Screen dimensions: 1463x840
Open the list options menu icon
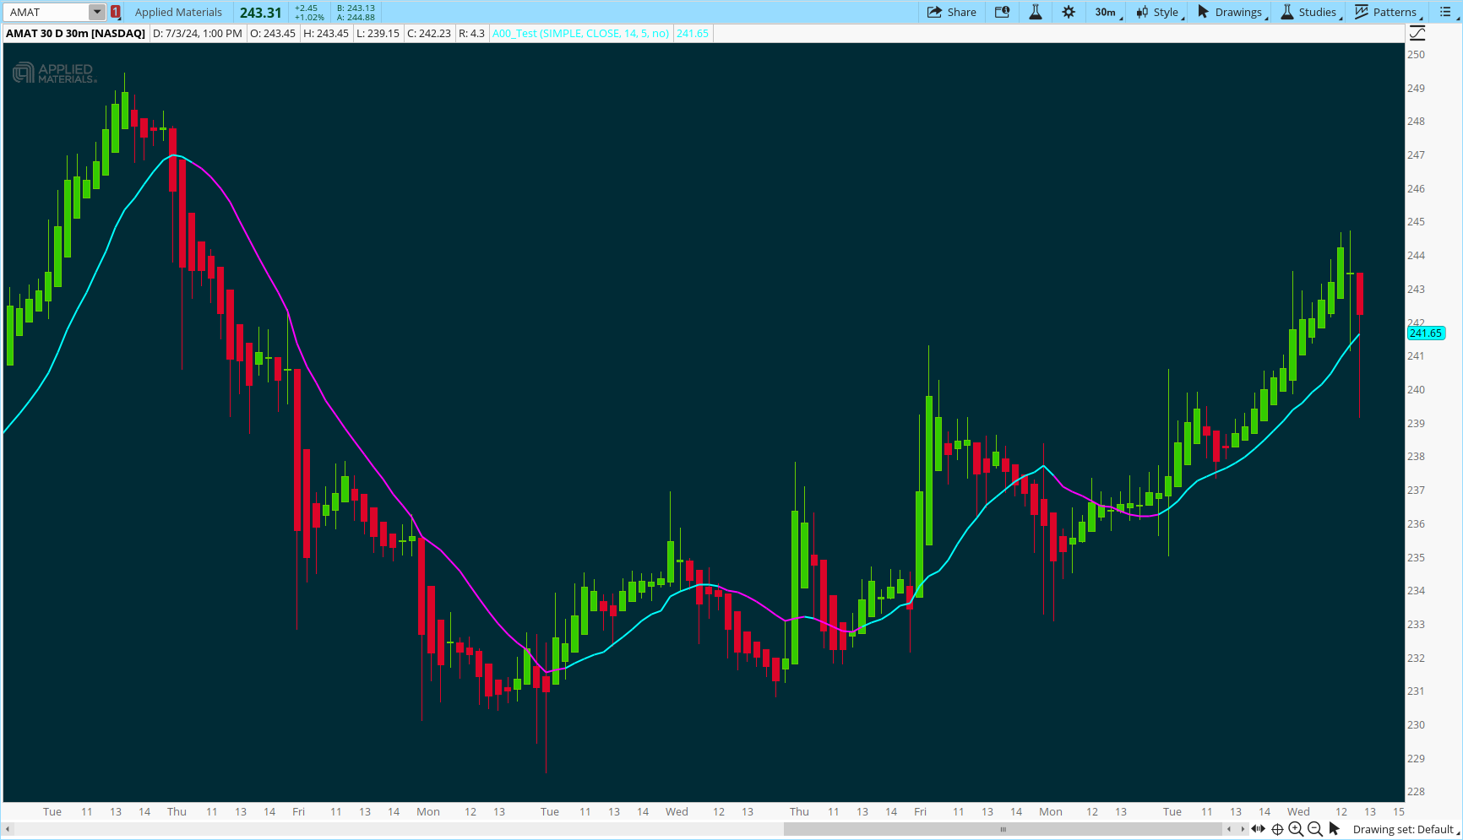[x=1445, y=12]
